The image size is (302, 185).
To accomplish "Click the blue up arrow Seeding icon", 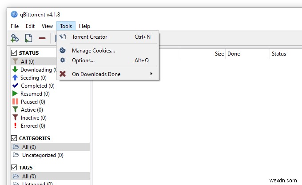I will (15, 77).
